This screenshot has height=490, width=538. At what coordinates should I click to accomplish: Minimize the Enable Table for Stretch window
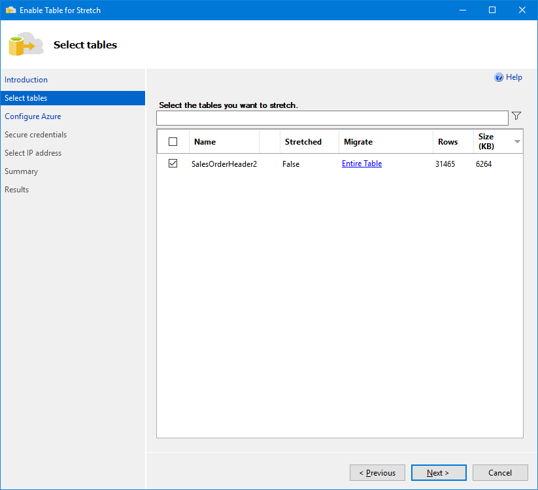pos(463,10)
